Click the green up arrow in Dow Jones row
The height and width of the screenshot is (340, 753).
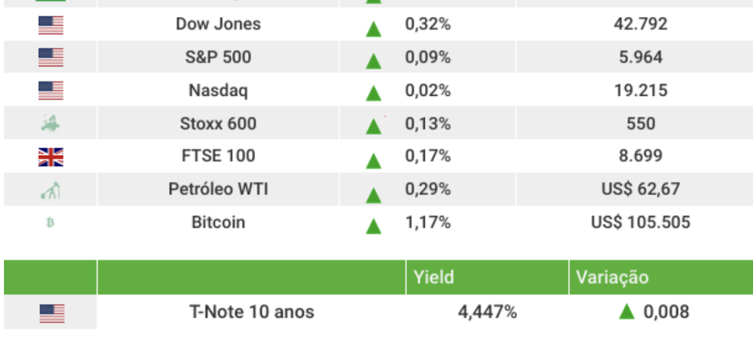[x=374, y=28]
